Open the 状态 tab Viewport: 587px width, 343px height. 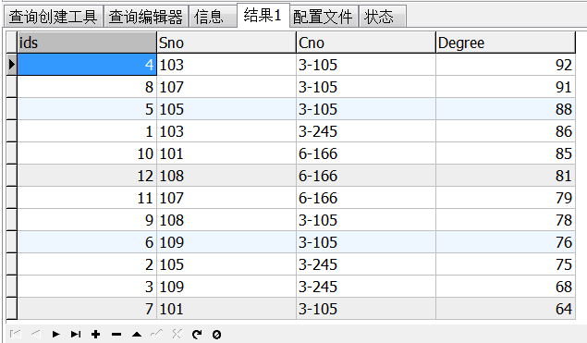pyautogui.click(x=382, y=17)
